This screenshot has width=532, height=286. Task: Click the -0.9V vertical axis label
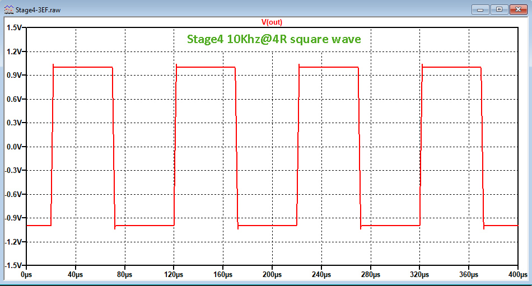(x=13, y=218)
